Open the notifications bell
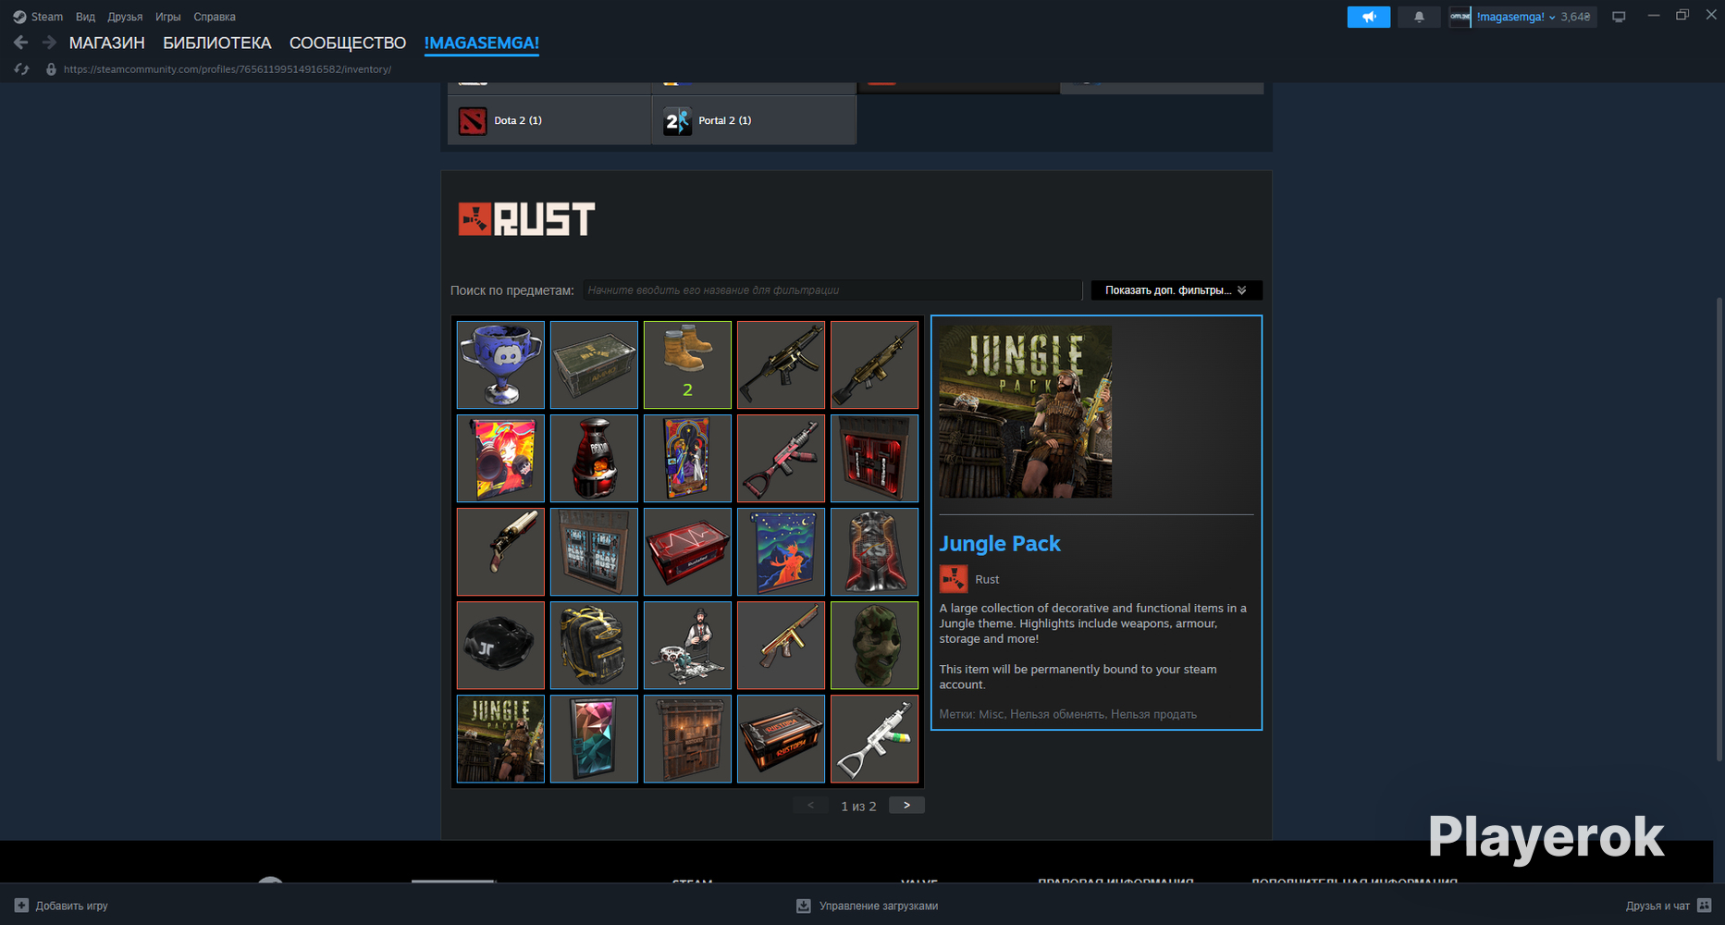This screenshot has width=1725, height=925. pyautogui.click(x=1419, y=17)
